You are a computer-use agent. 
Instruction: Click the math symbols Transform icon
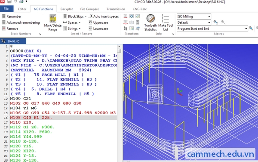pyautogui.click(x=126, y=28)
